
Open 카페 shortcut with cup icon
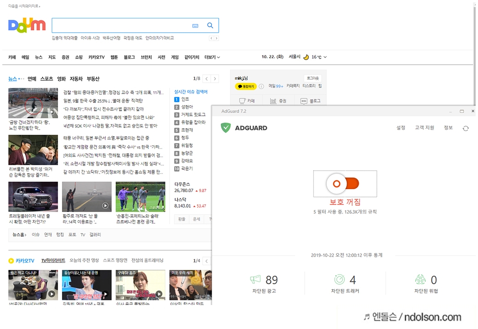[247, 101]
